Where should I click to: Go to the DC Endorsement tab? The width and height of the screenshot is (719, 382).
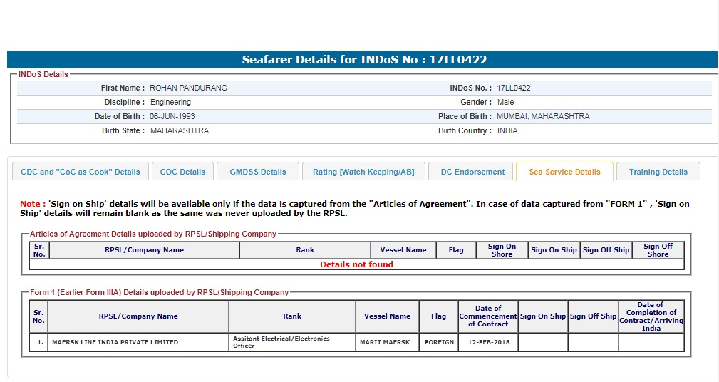pos(472,172)
